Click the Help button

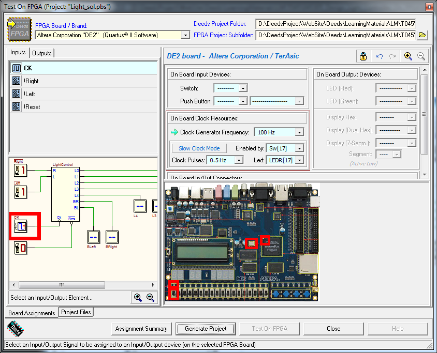[398, 329]
